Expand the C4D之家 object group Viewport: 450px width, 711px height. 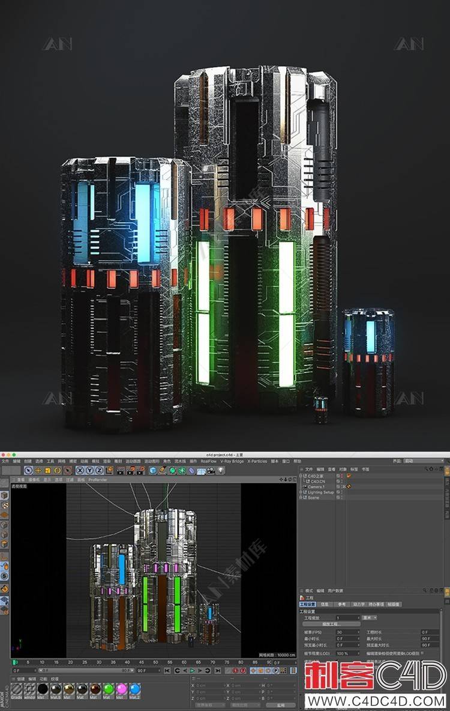coord(301,476)
